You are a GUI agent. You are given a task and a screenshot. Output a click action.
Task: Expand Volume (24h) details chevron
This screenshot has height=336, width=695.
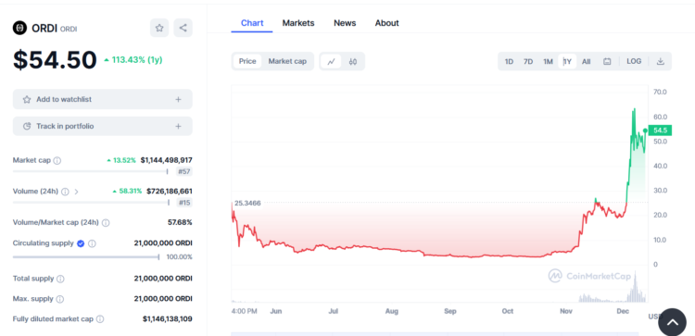[x=76, y=192]
